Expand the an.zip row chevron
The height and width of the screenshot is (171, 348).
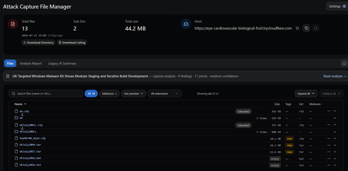point(335,111)
